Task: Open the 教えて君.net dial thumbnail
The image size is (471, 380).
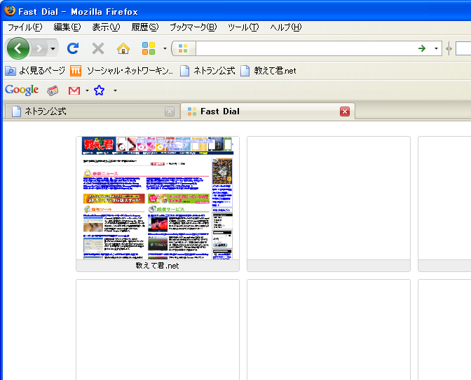Action: pyautogui.click(x=158, y=198)
